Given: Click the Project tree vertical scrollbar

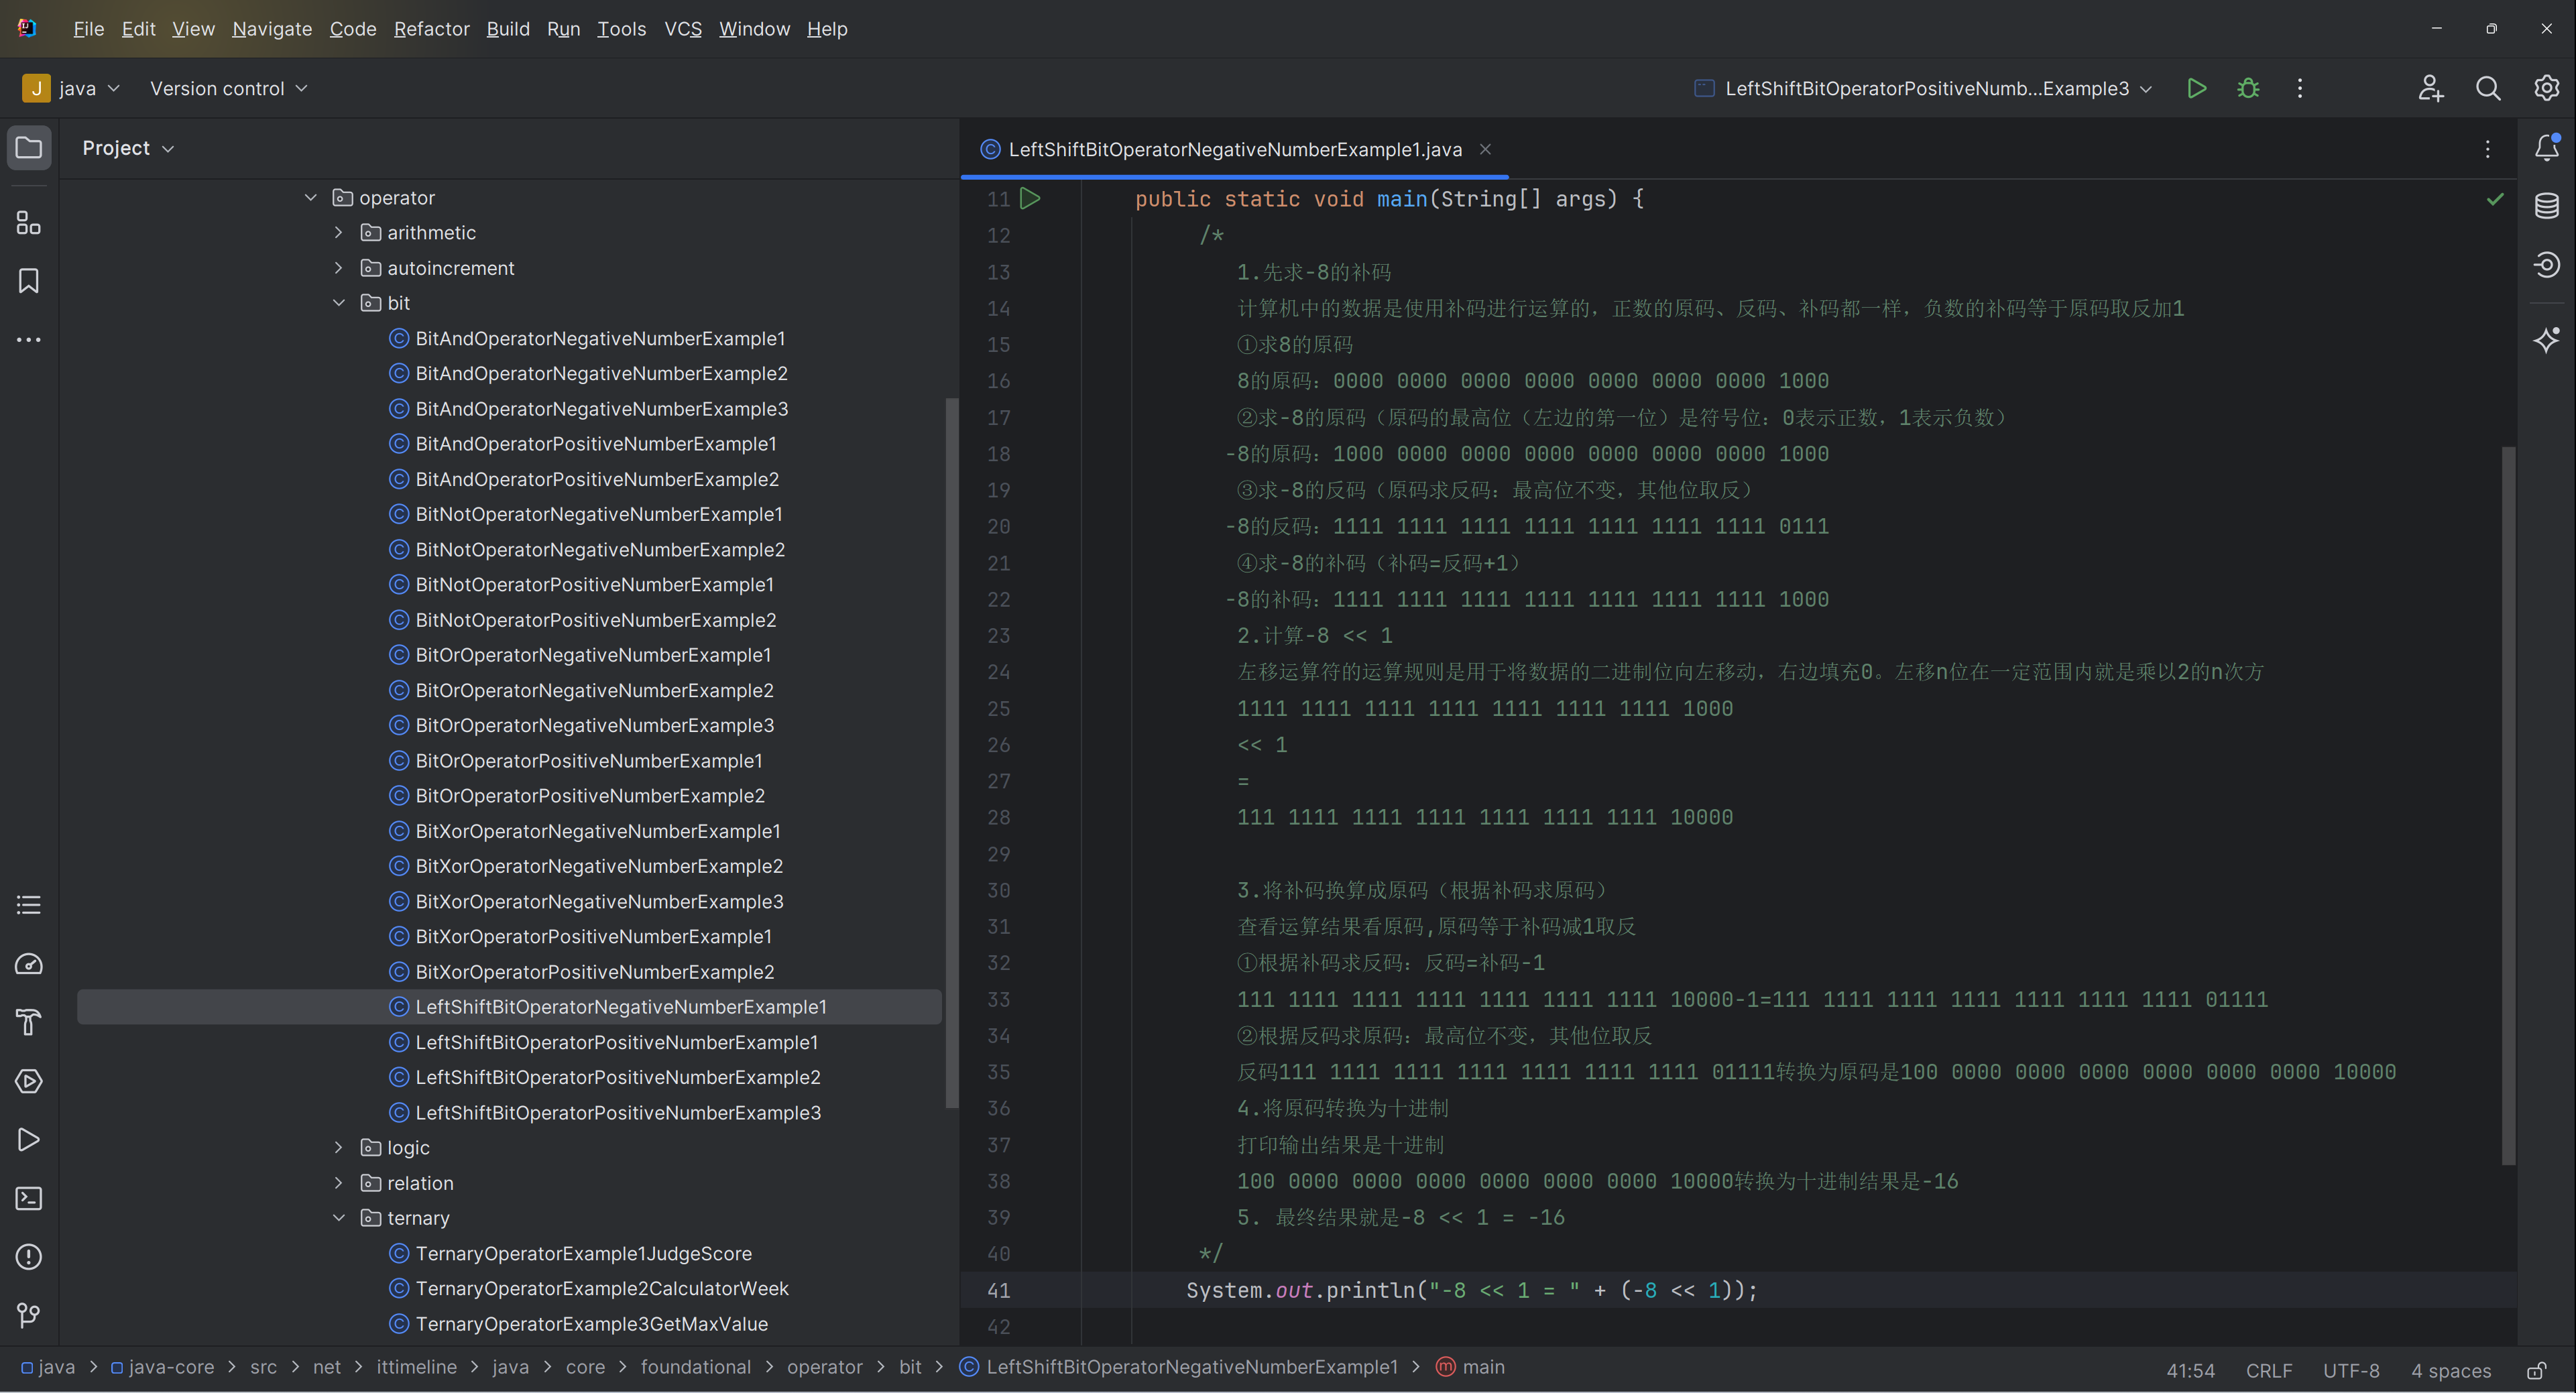Looking at the screenshot, I should (951, 752).
